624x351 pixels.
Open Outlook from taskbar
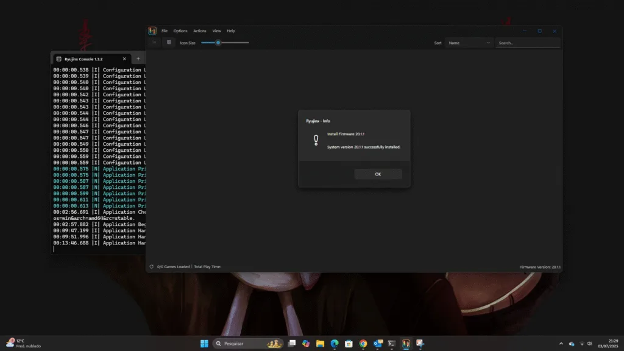coord(378,344)
